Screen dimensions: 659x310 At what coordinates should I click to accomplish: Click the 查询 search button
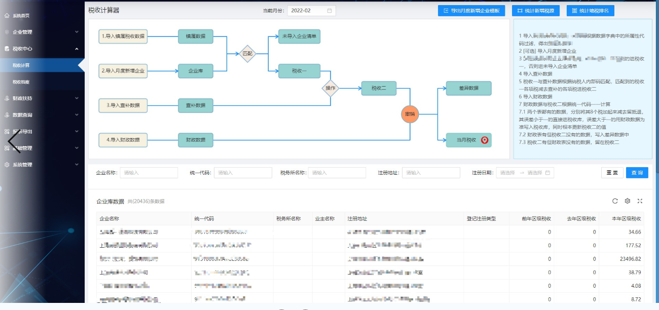click(x=637, y=173)
